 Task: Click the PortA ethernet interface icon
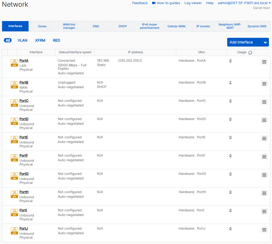click(x=14, y=63)
